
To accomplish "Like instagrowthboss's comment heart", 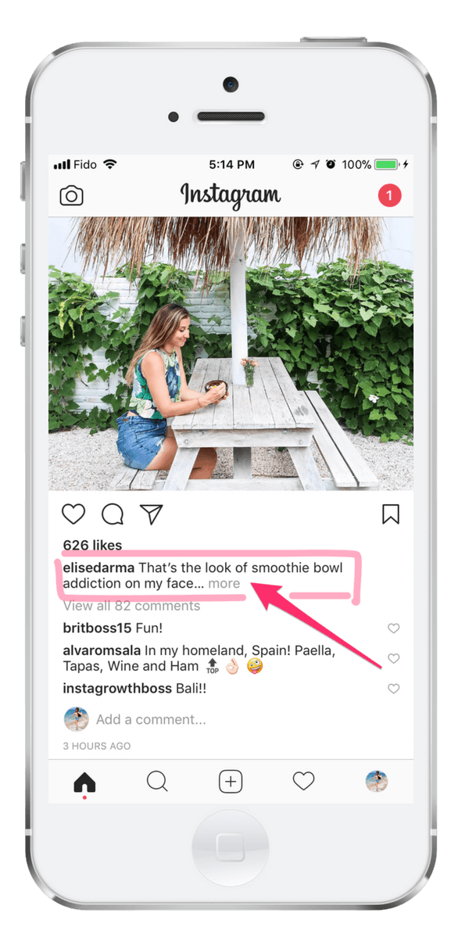I will 394,689.
